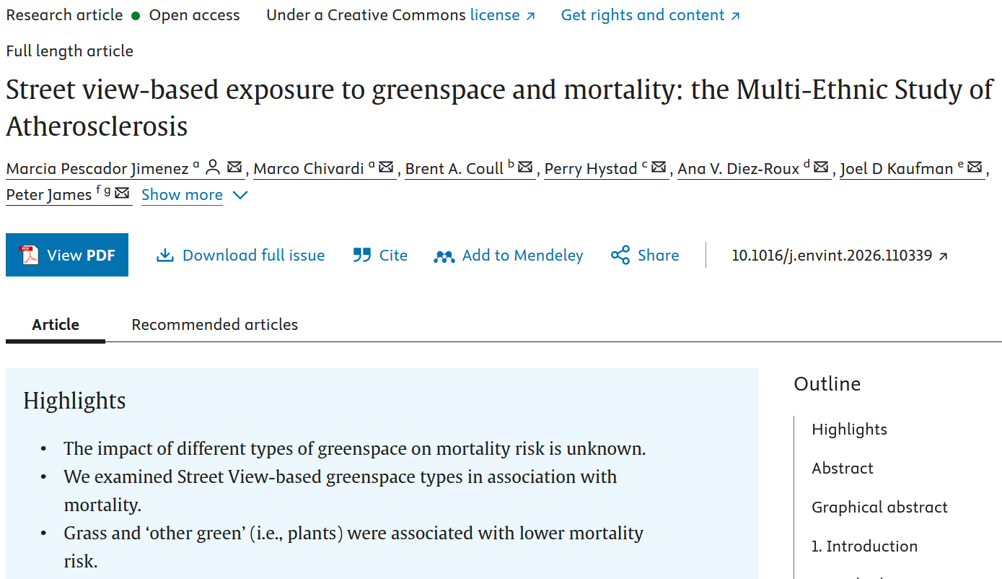Open the person profile icon for Marcia Pescador Jimenez

pos(213,167)
